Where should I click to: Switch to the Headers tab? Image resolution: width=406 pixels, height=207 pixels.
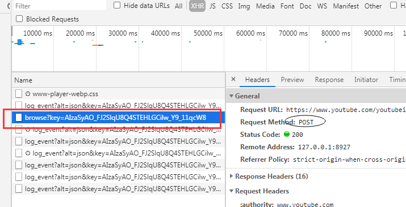pyautogui.click(x=257, y=80)
